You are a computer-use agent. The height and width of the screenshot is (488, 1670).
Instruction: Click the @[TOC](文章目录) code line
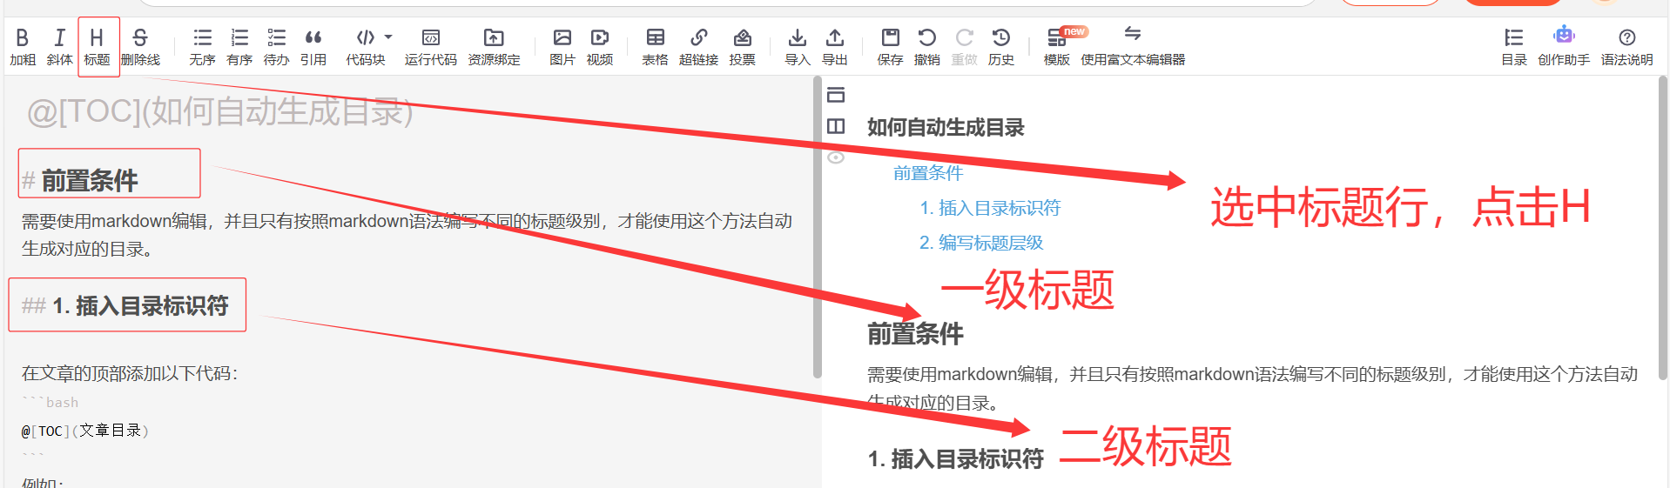[85, 431]
